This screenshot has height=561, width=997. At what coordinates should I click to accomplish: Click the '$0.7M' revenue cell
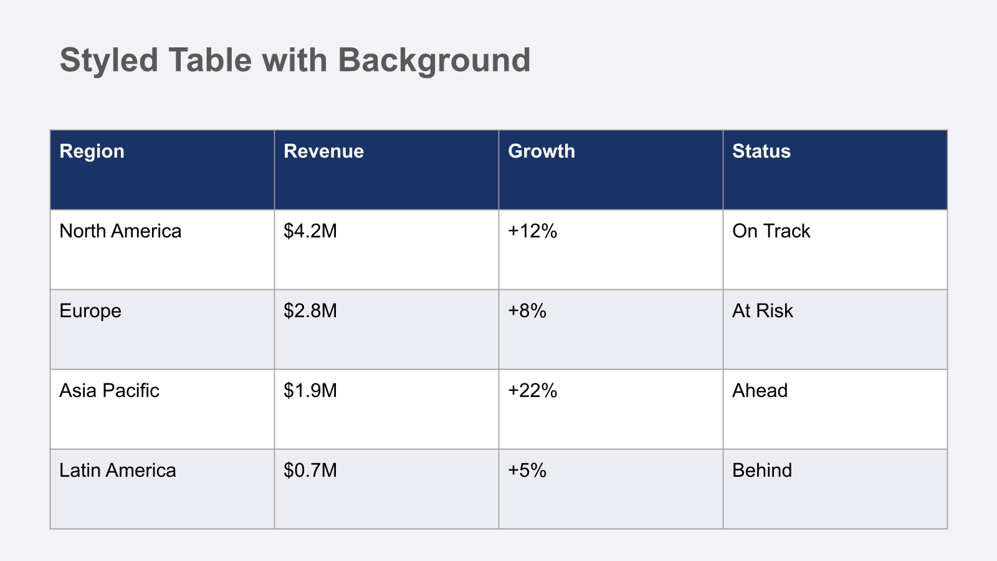(x=386, y=489)
